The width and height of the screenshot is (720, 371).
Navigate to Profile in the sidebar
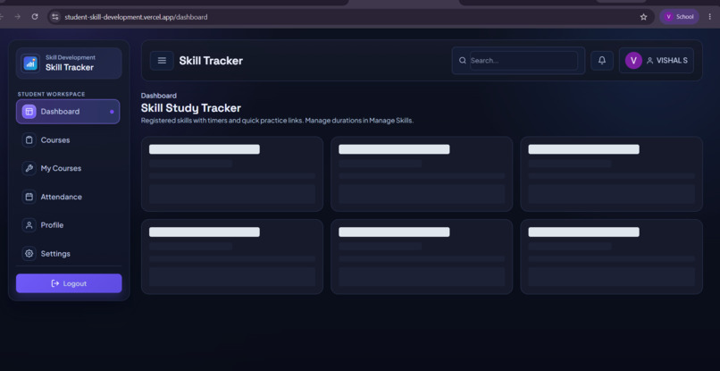pyautogui.click(x=68, y=224)
